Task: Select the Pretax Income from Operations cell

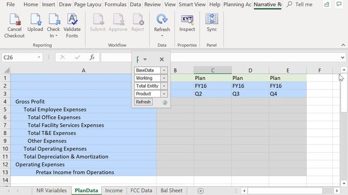Action: coord(83,172)
